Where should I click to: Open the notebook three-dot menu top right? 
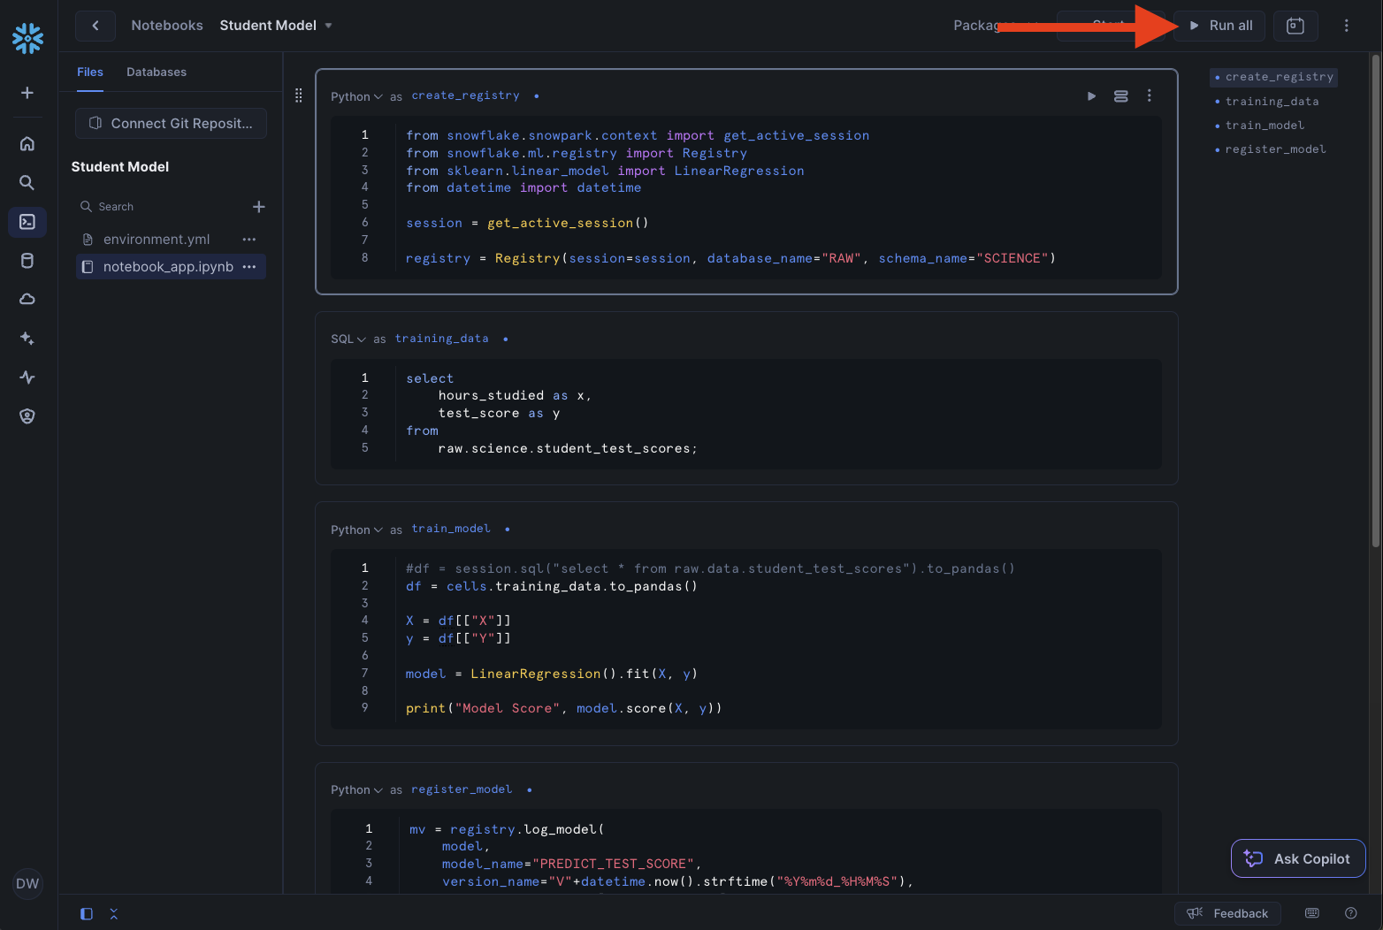(x=1346, y=26)
